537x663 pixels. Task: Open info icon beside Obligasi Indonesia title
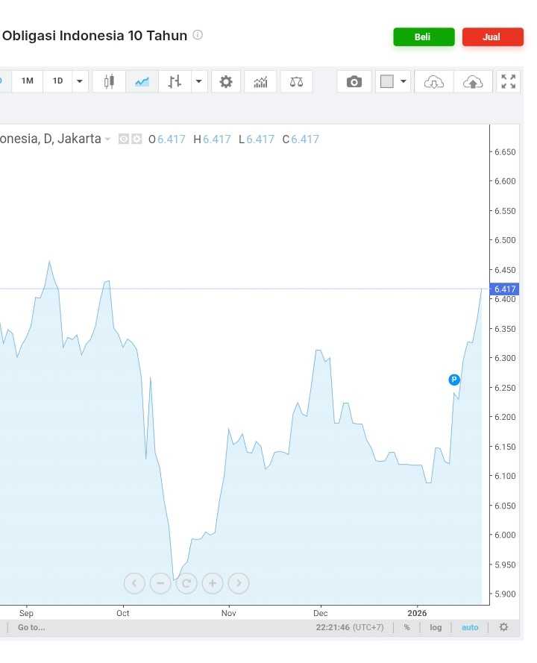(x=198, y=34)
